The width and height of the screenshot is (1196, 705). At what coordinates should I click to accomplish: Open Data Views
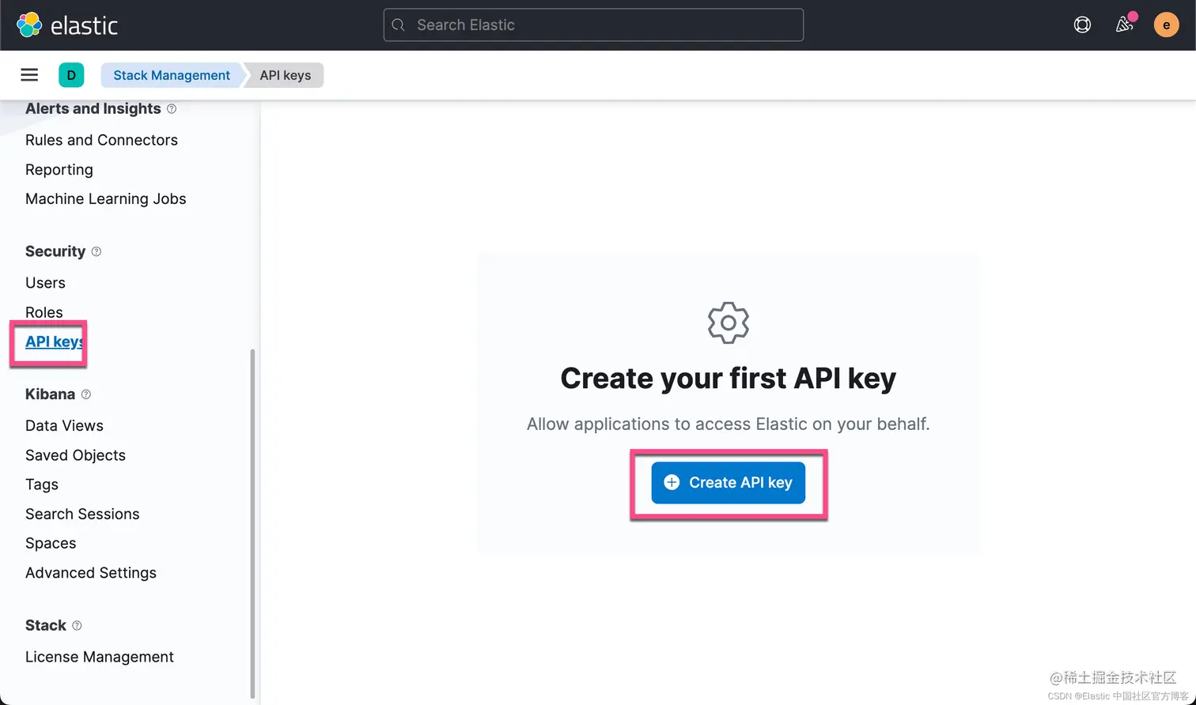(x=64, y=426)
